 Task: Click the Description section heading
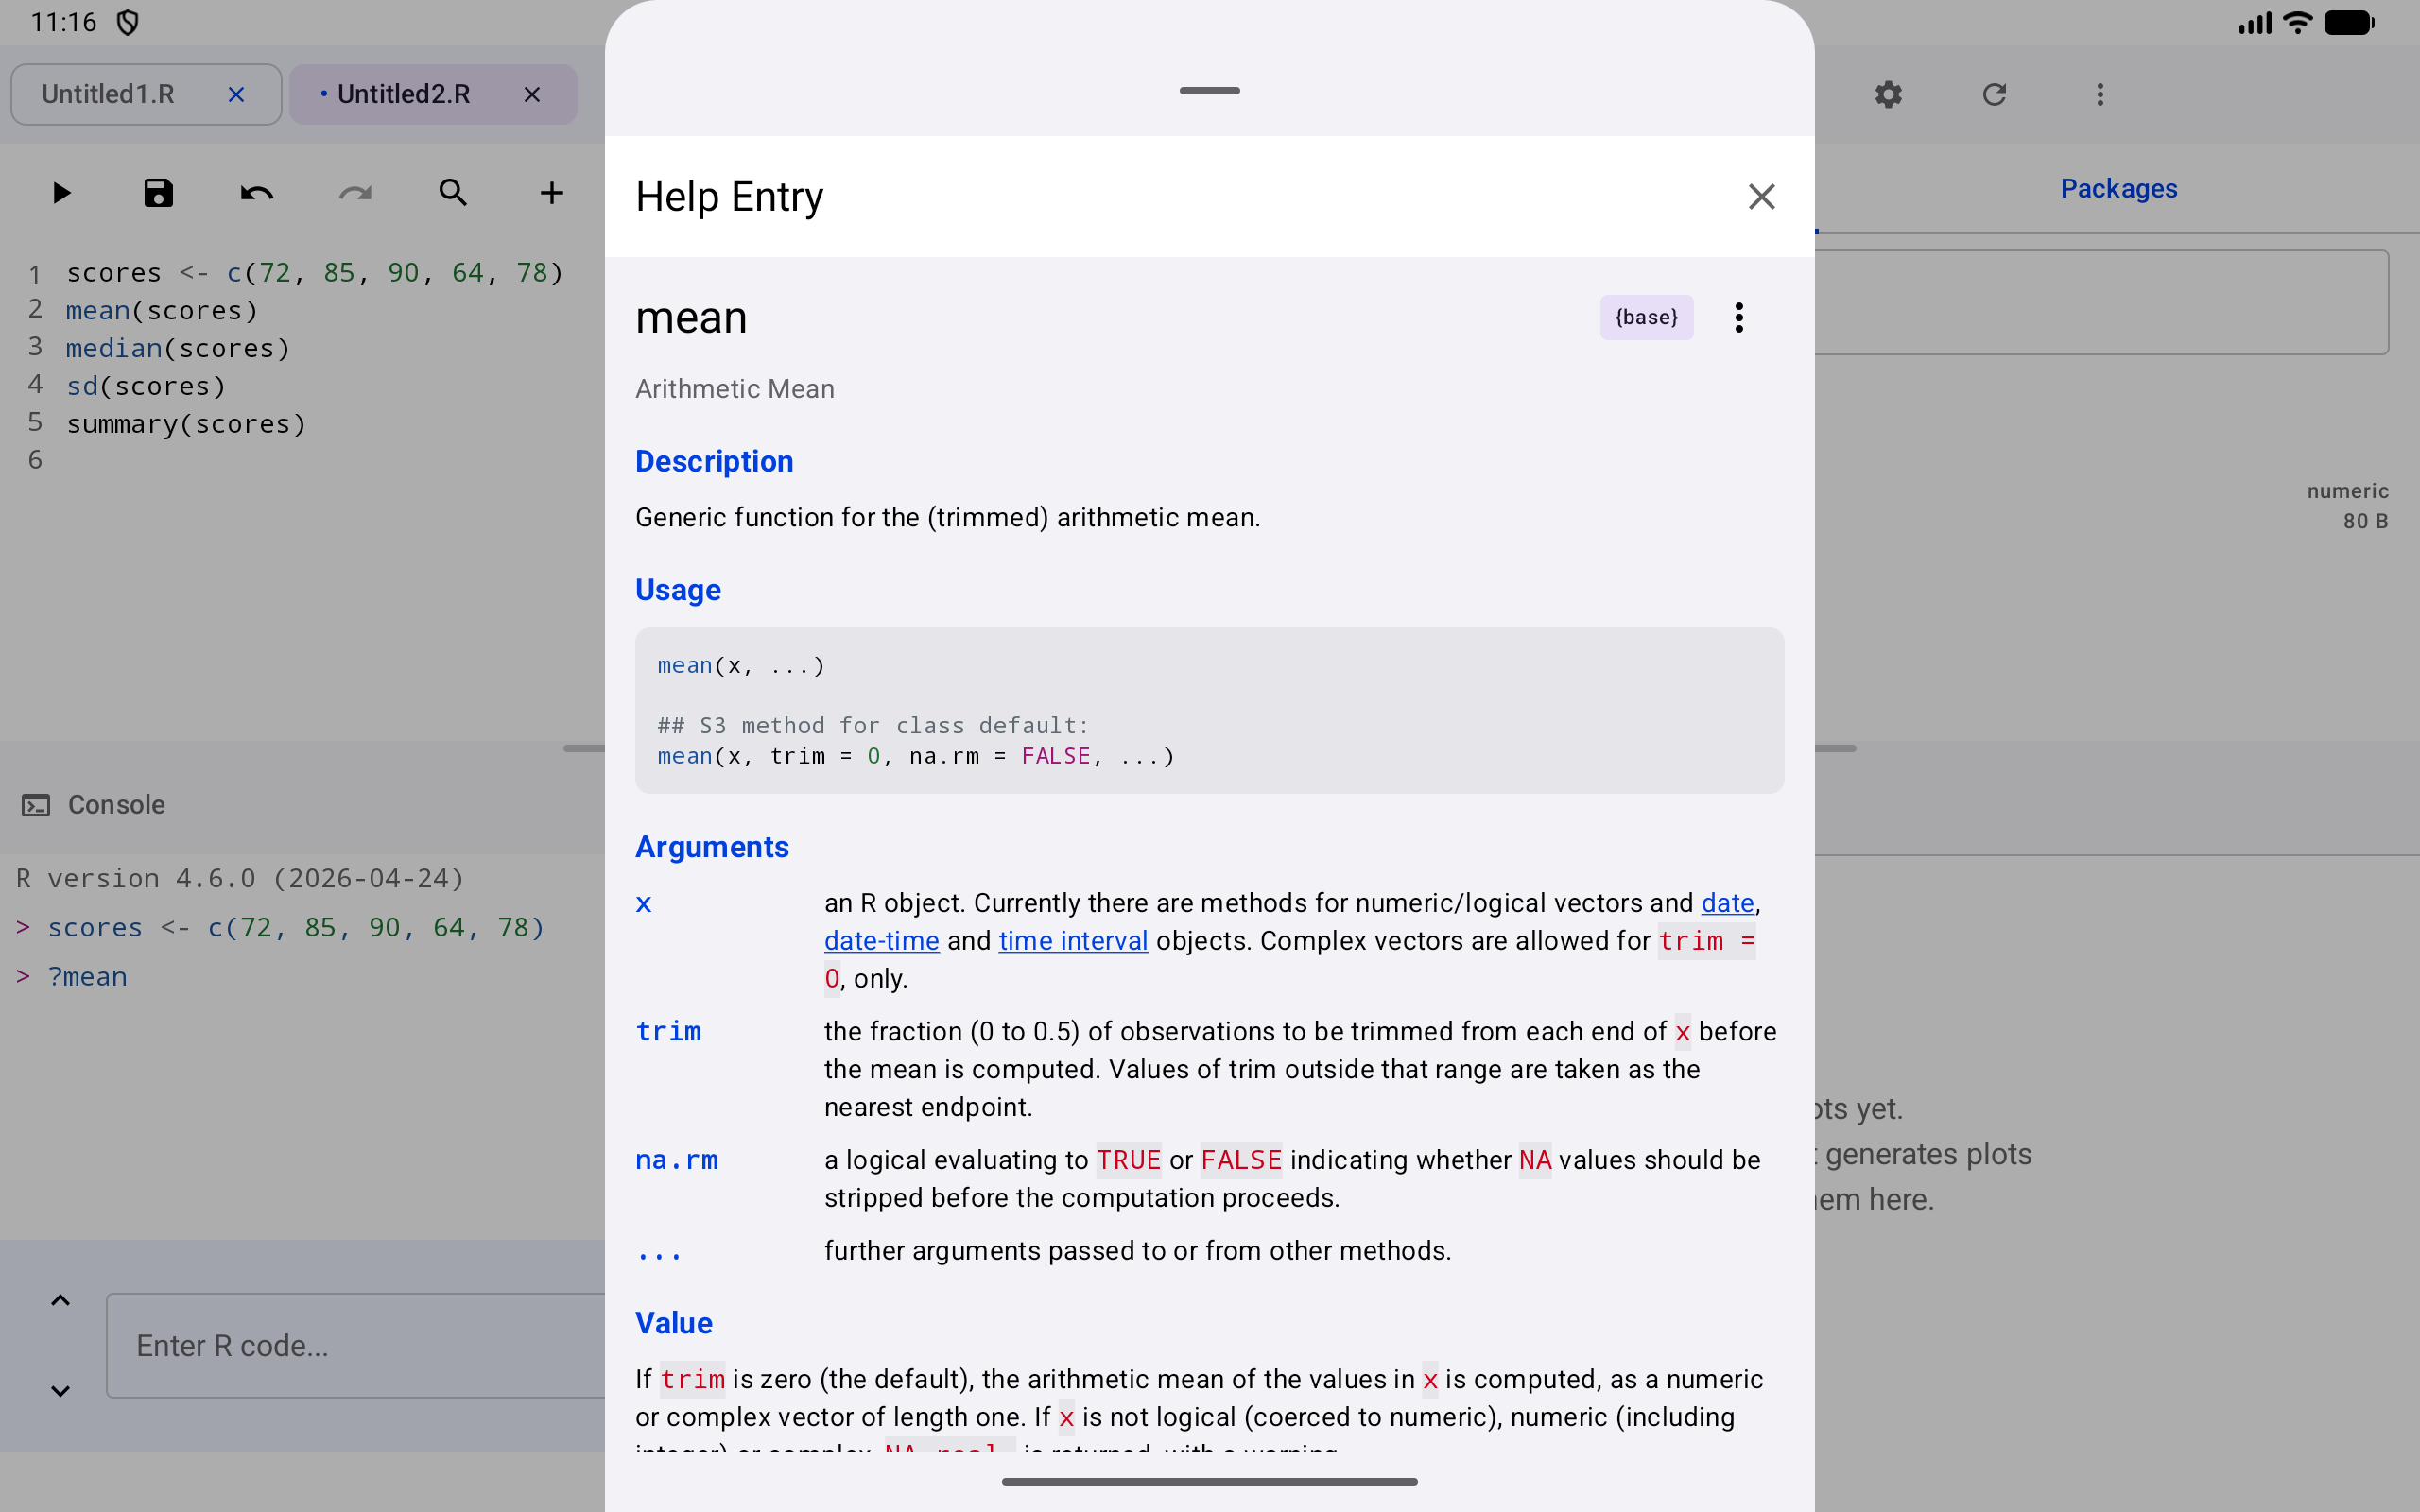[x=714, y=461]
